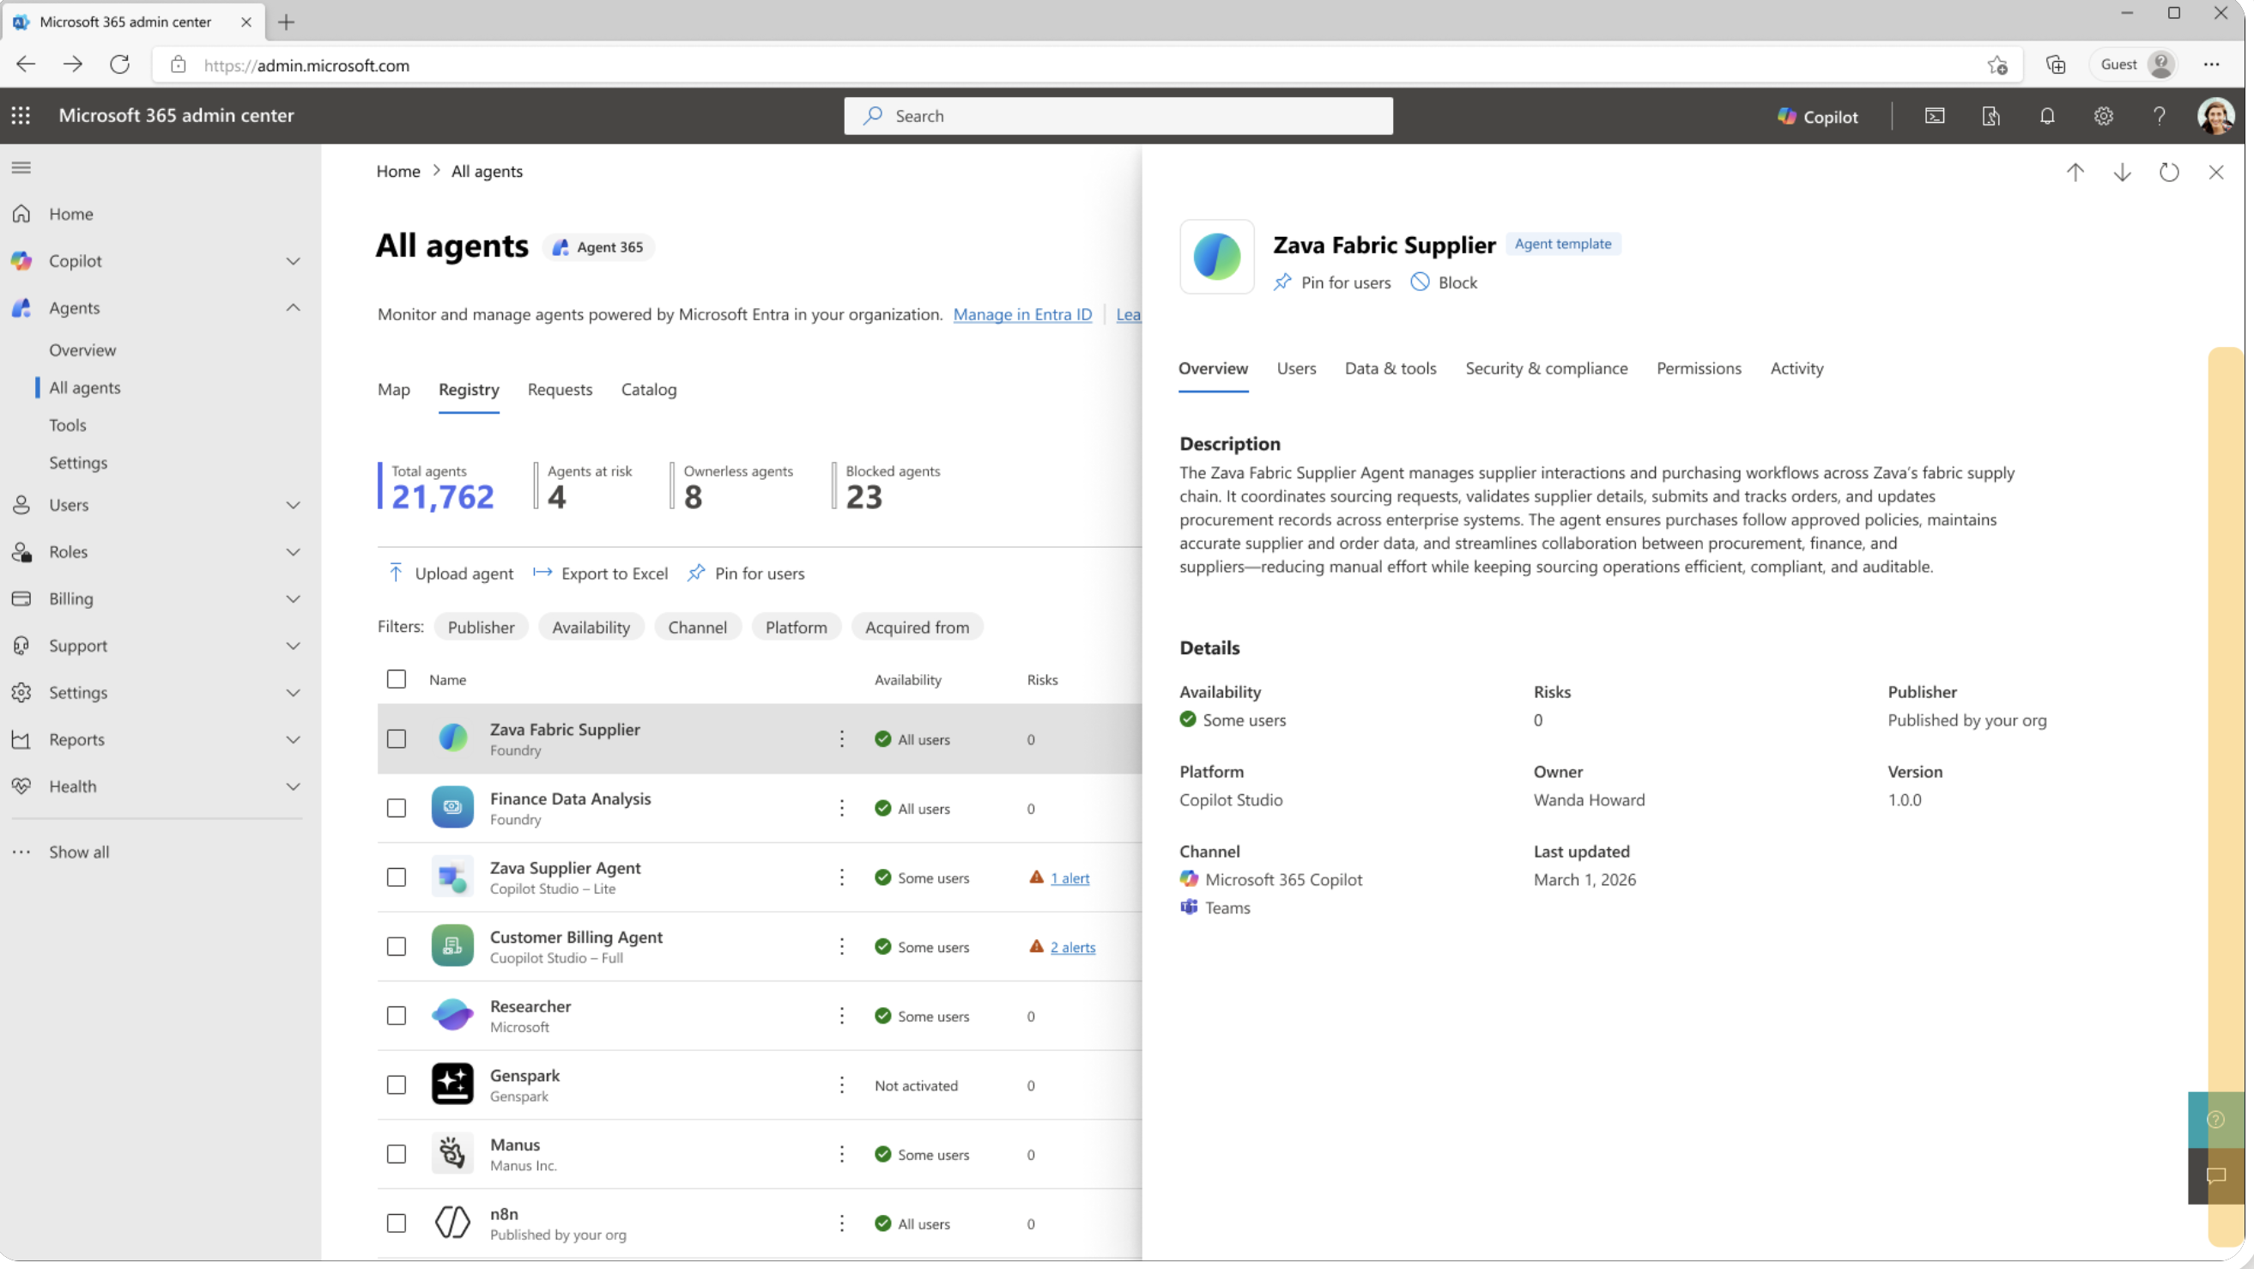Open the What's new document icon in header
The width and height of the screenshot is (2254, 1269).
1990,116
